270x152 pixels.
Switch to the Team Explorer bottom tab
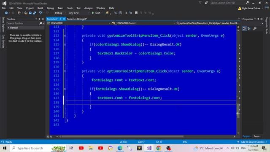click(257, 136)
